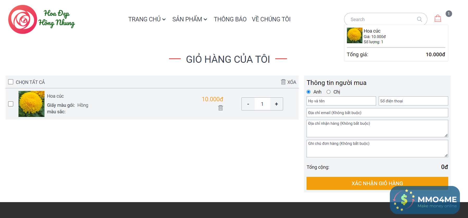
Task: Open the shopping bag cart icon
Action: 438,18
